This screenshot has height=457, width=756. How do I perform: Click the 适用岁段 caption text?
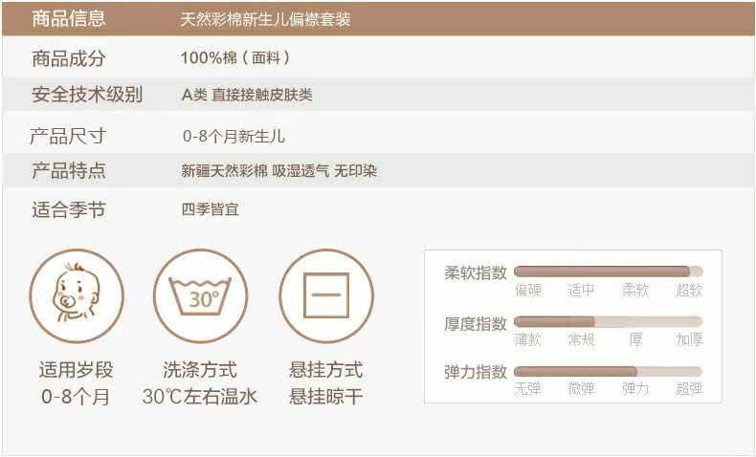point(76,370)
